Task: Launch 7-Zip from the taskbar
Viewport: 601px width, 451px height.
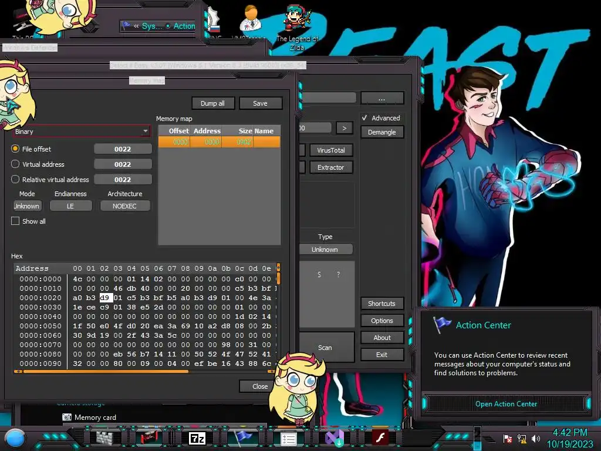Action: click(197, 438)
